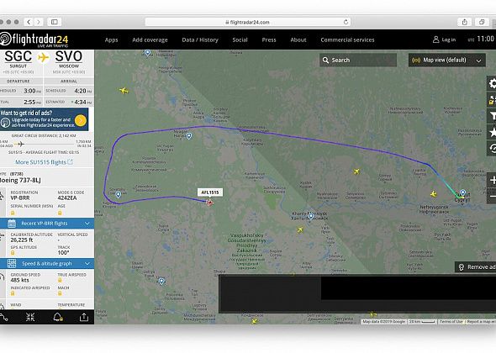Click the map Search field
The height and width of the screenshot is (353, 496).
tap(358, 61)
